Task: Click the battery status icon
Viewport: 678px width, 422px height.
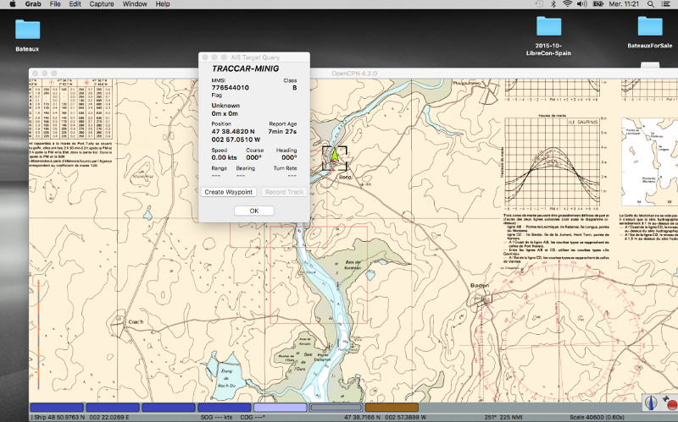Action: tap(598, 4)
